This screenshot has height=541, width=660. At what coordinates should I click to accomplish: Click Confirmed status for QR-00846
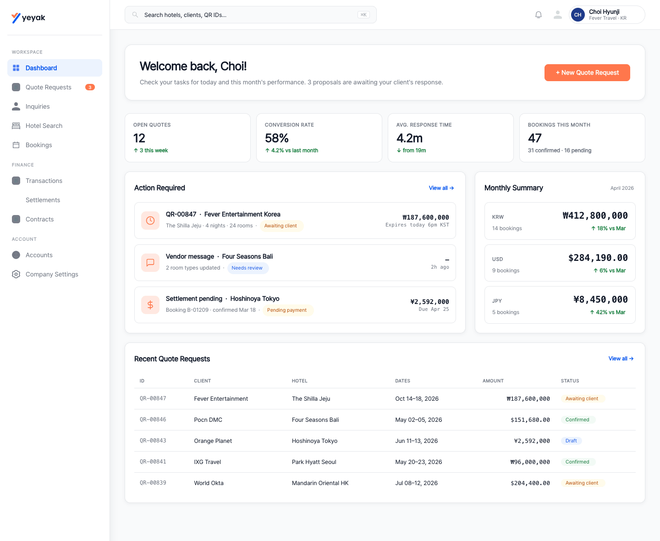577,420
